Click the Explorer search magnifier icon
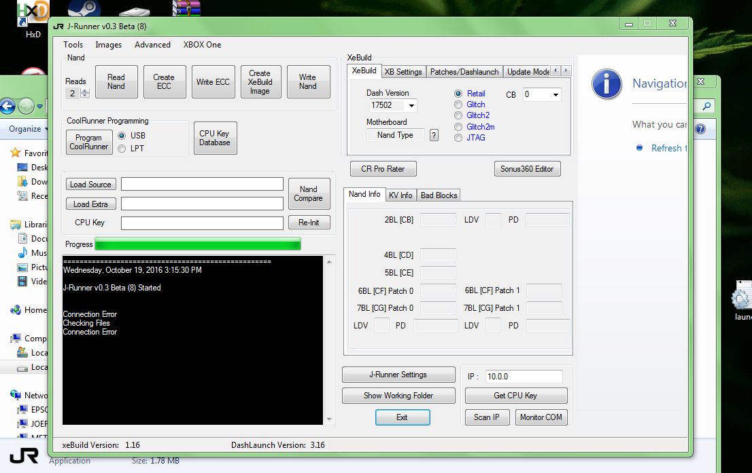The image size is (752, 473). (706, 106)
